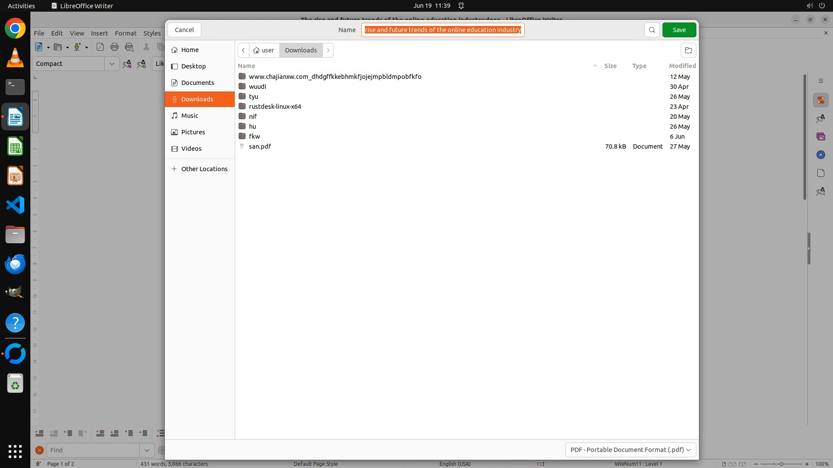Select Documents in the places sidebar
Screen dimensions: 833x468
coord(197,83)
